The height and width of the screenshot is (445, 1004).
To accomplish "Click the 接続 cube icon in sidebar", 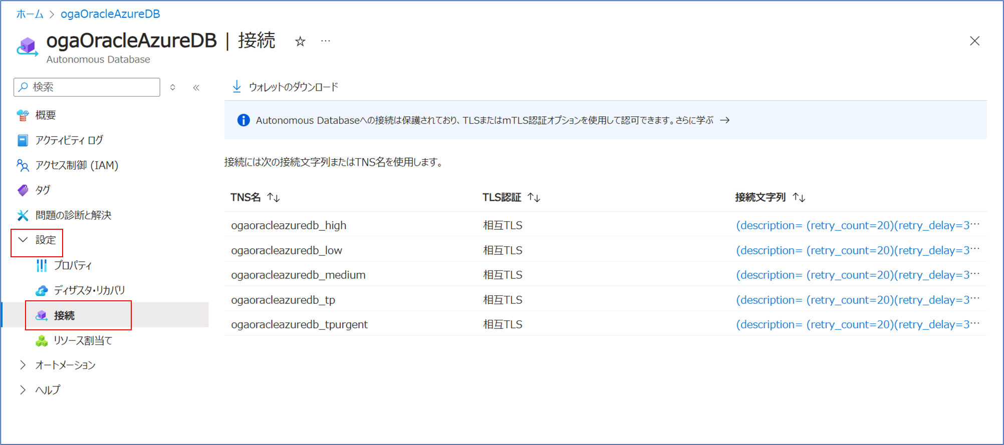I will 42,315.
